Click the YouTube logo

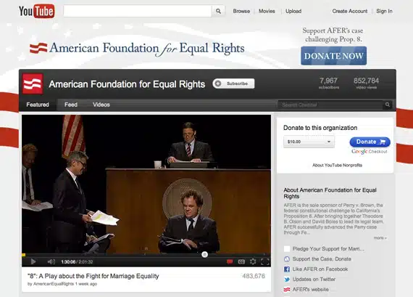(x=37, y=11)
